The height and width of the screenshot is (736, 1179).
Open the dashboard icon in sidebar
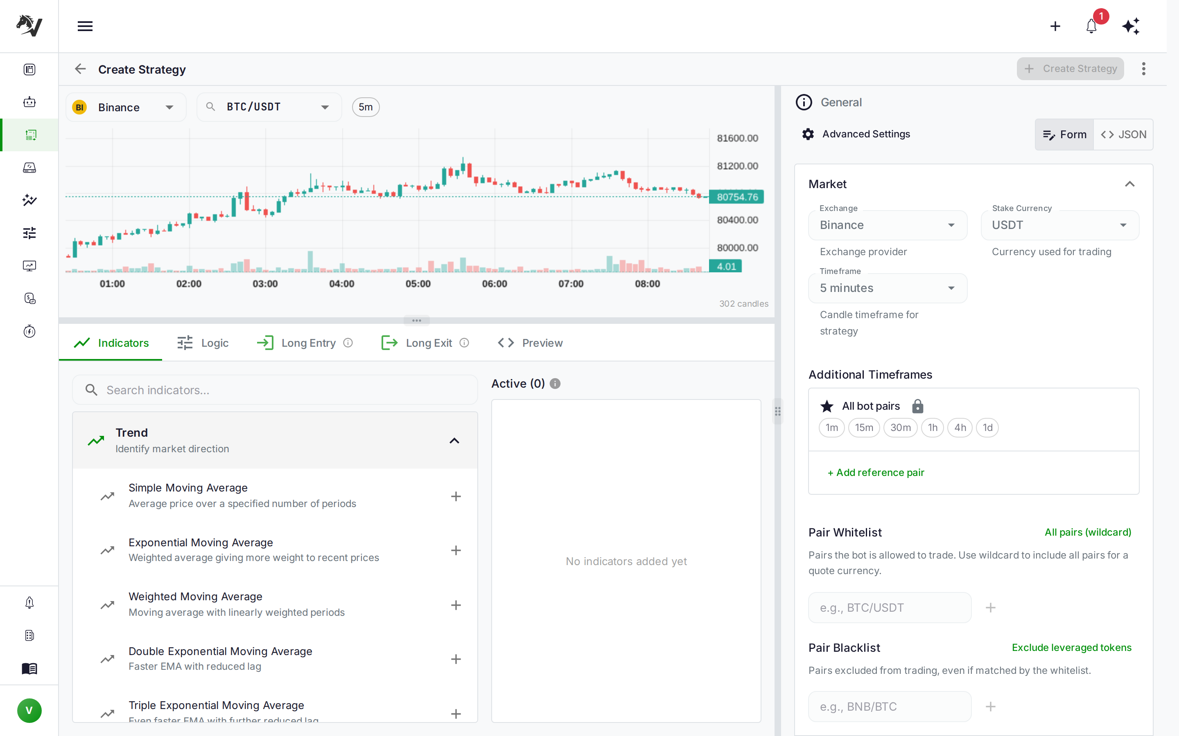click(29, 70)
